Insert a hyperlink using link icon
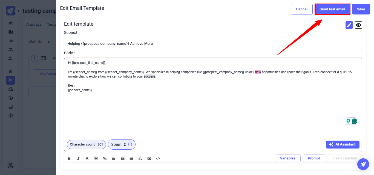The image size is (374, 175). click(105, 158)
